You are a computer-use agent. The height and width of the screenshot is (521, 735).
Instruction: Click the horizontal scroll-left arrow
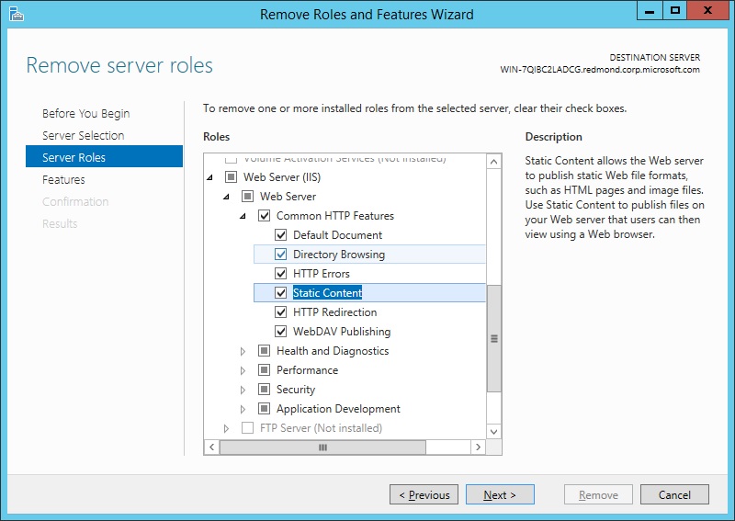[x=212, y=447]
